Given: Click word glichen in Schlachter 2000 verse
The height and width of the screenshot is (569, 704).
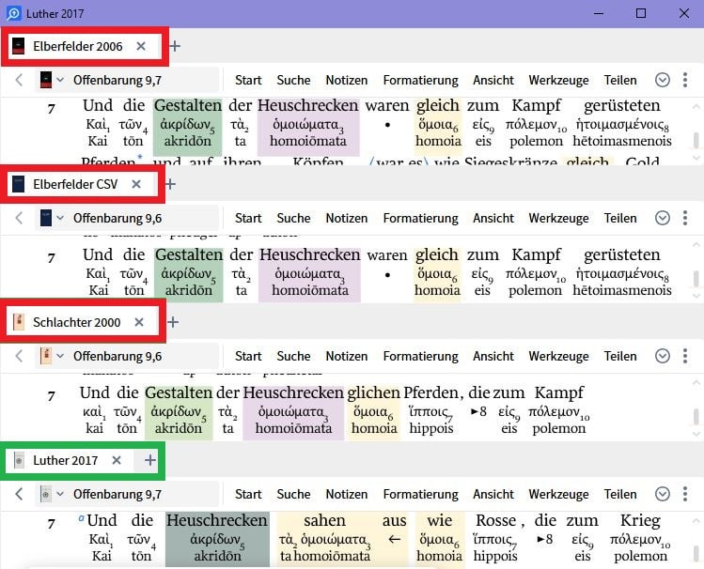Looking at the screenshot, I should [x=373, y=393].
